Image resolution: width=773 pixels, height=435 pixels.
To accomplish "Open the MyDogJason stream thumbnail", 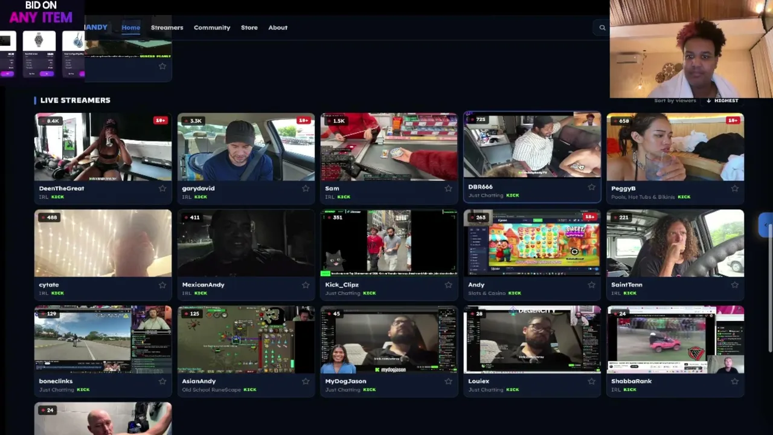I will coord(389,340).
